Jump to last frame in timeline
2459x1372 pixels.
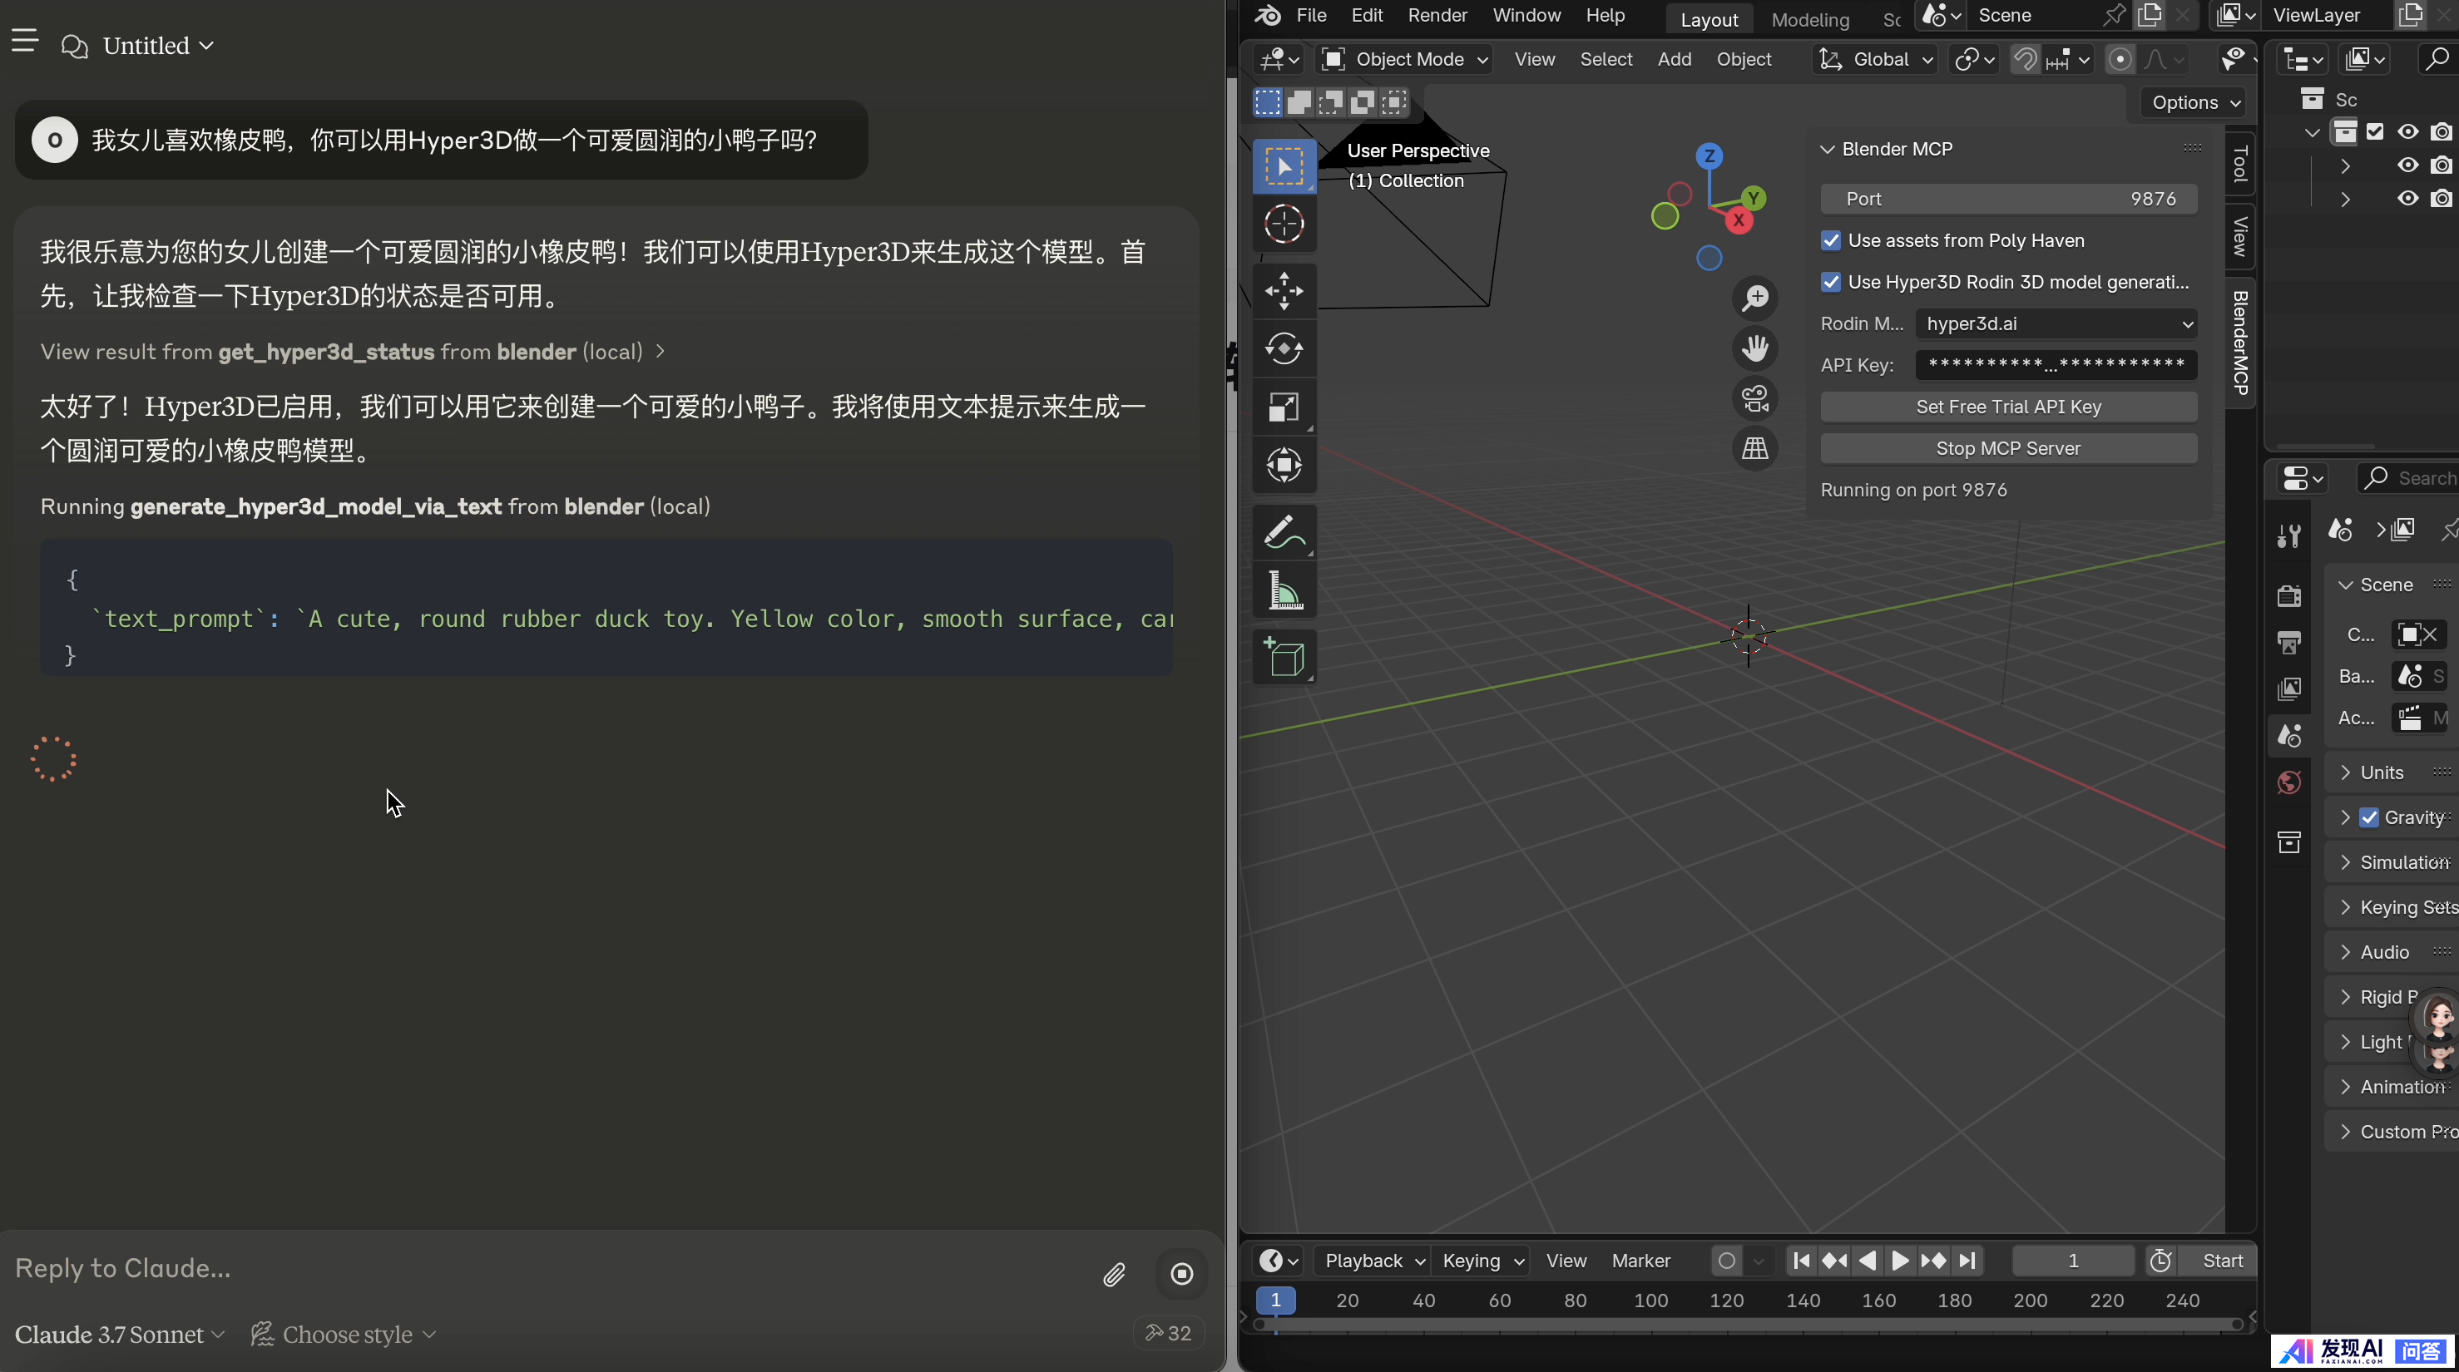pos(1967,1261)
